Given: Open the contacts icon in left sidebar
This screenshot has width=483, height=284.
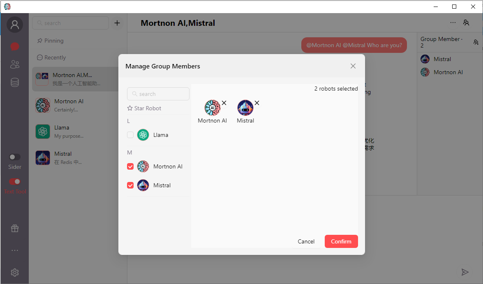Looking at the screenshot, I should pos(15,64).
